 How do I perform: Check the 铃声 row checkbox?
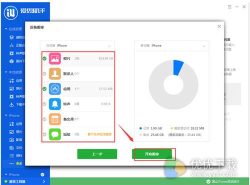tap(44, 104)
